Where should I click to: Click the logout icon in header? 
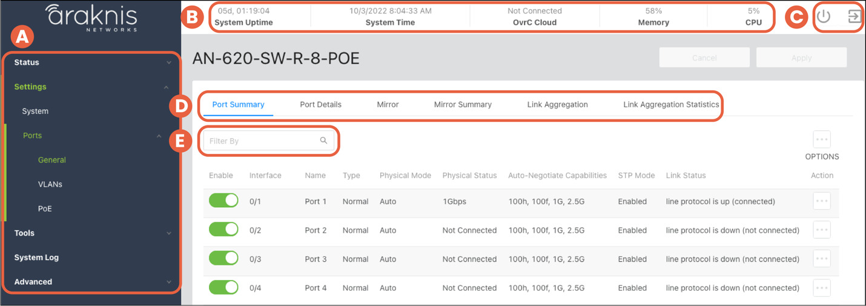pos(854,16)
